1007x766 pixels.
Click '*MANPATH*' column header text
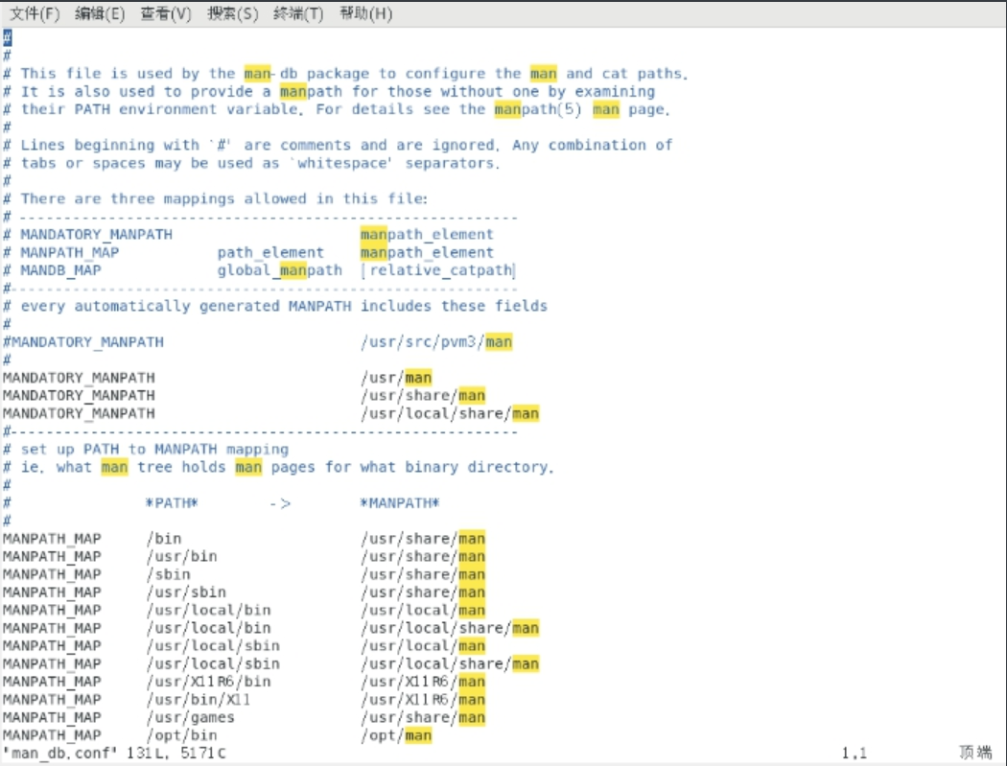[x=400, y=503]
